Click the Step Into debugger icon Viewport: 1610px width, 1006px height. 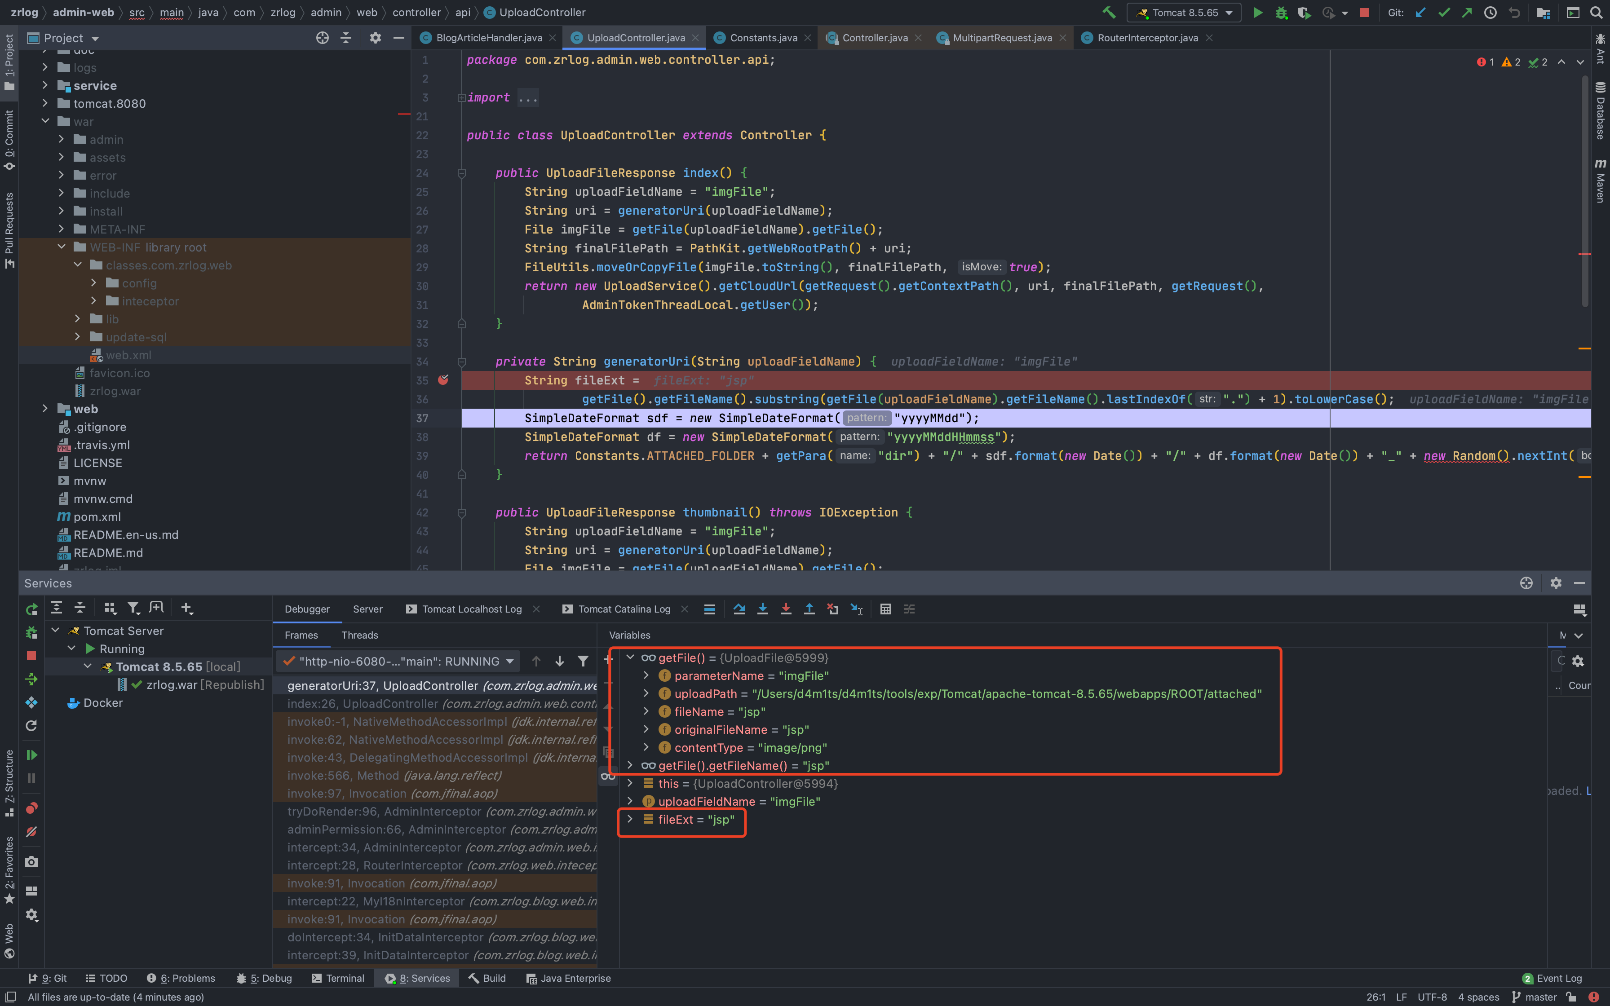[762, 609]
